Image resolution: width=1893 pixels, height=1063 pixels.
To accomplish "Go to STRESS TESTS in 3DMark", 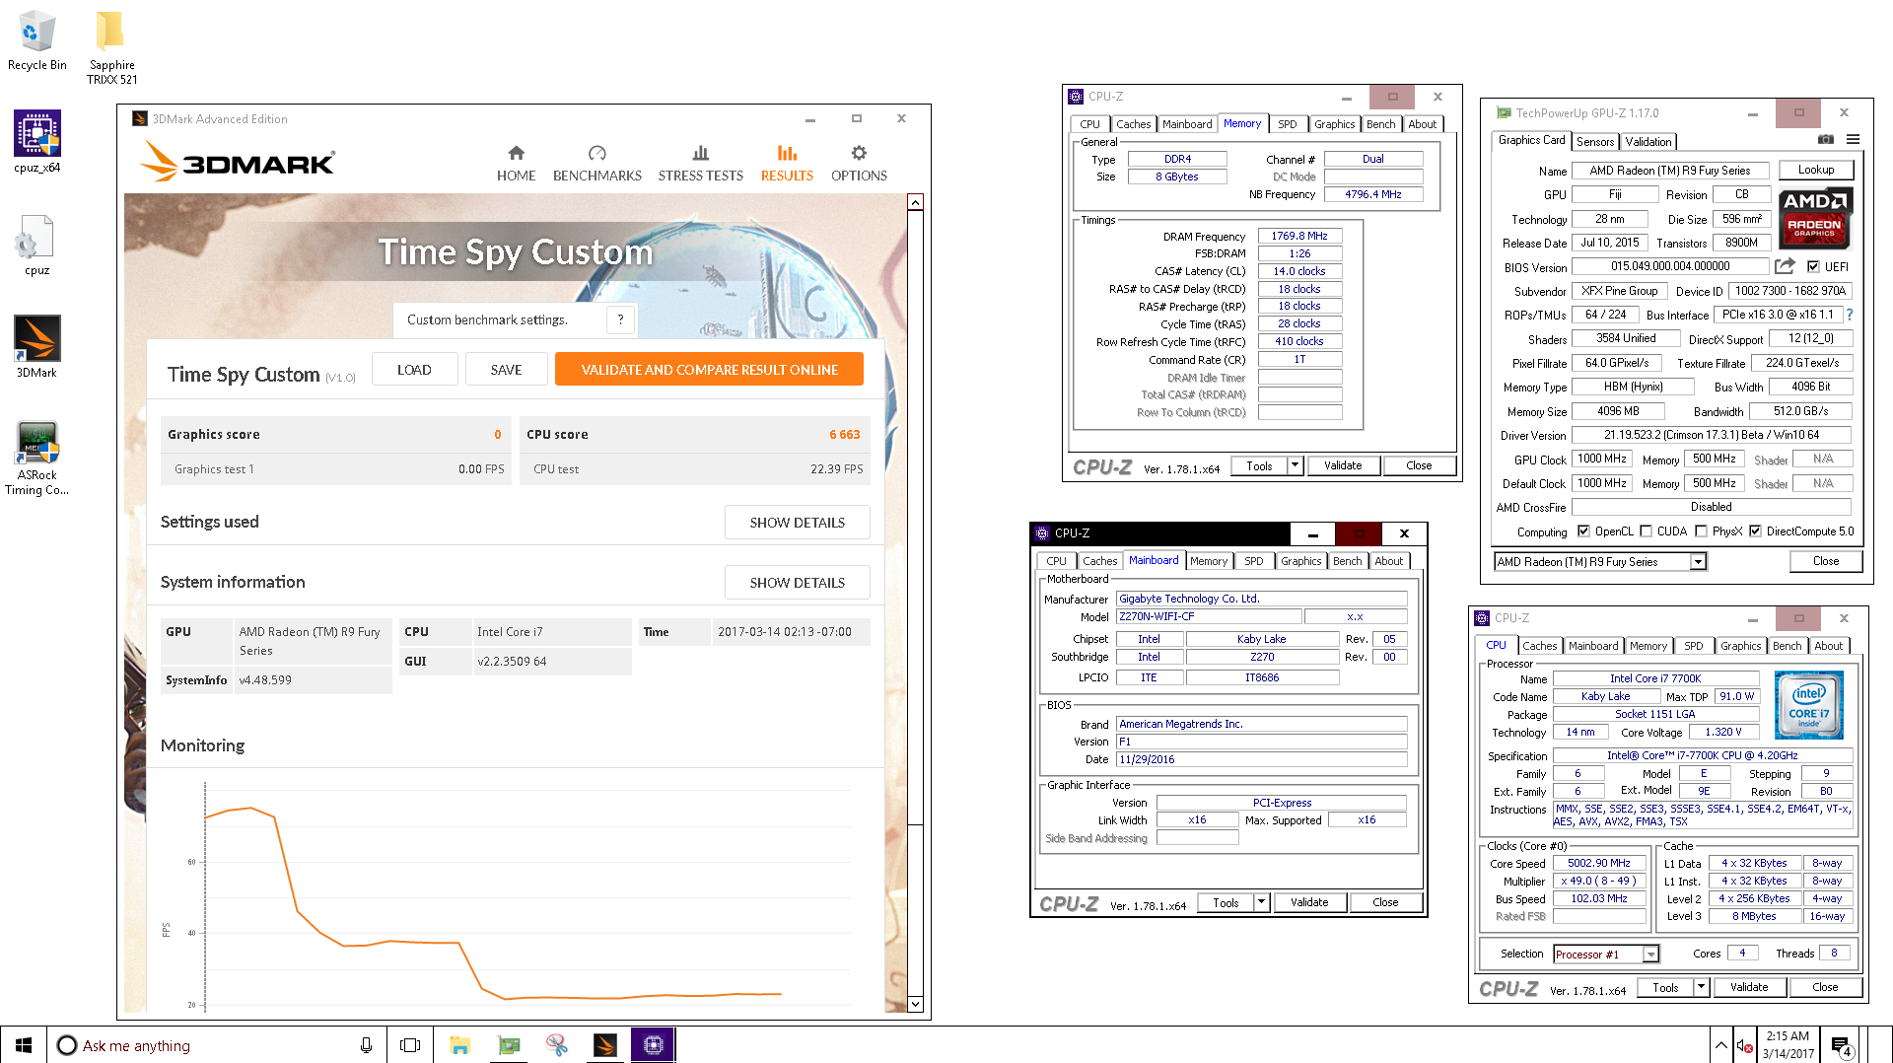I will pyautogui.click(x=701, y=164).
